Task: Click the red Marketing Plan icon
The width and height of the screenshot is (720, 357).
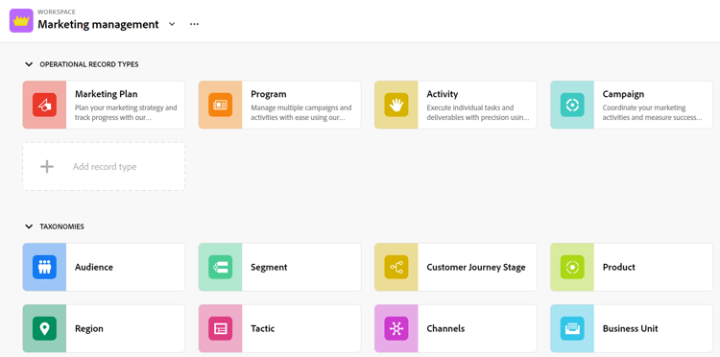Action: (x=44, y=105)
